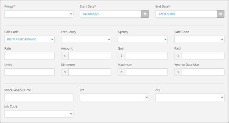Focus the Year-to-Date Max field
This screenshot has width=229, height=123.
[x=203, y=72]
